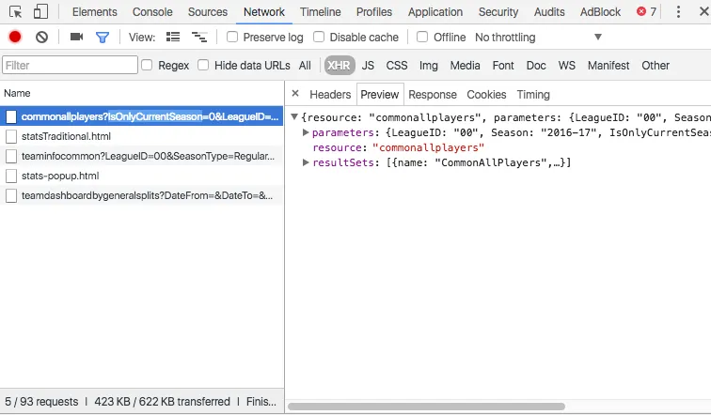711x415 pixels.
Task: Expand the parameters object
Action: (x=306, y=132)
